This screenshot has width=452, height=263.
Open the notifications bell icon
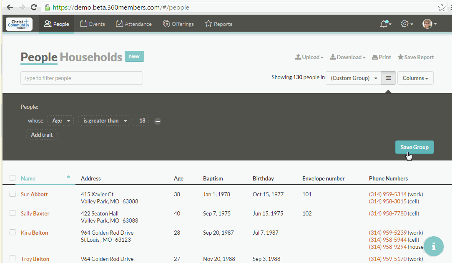tap(384, 24)
